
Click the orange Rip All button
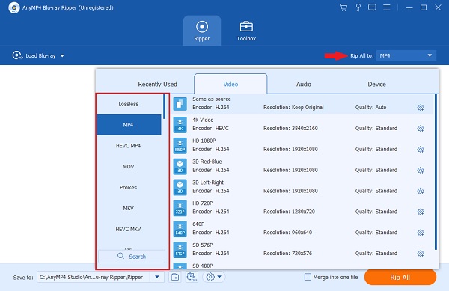click(x=400, y=278)
